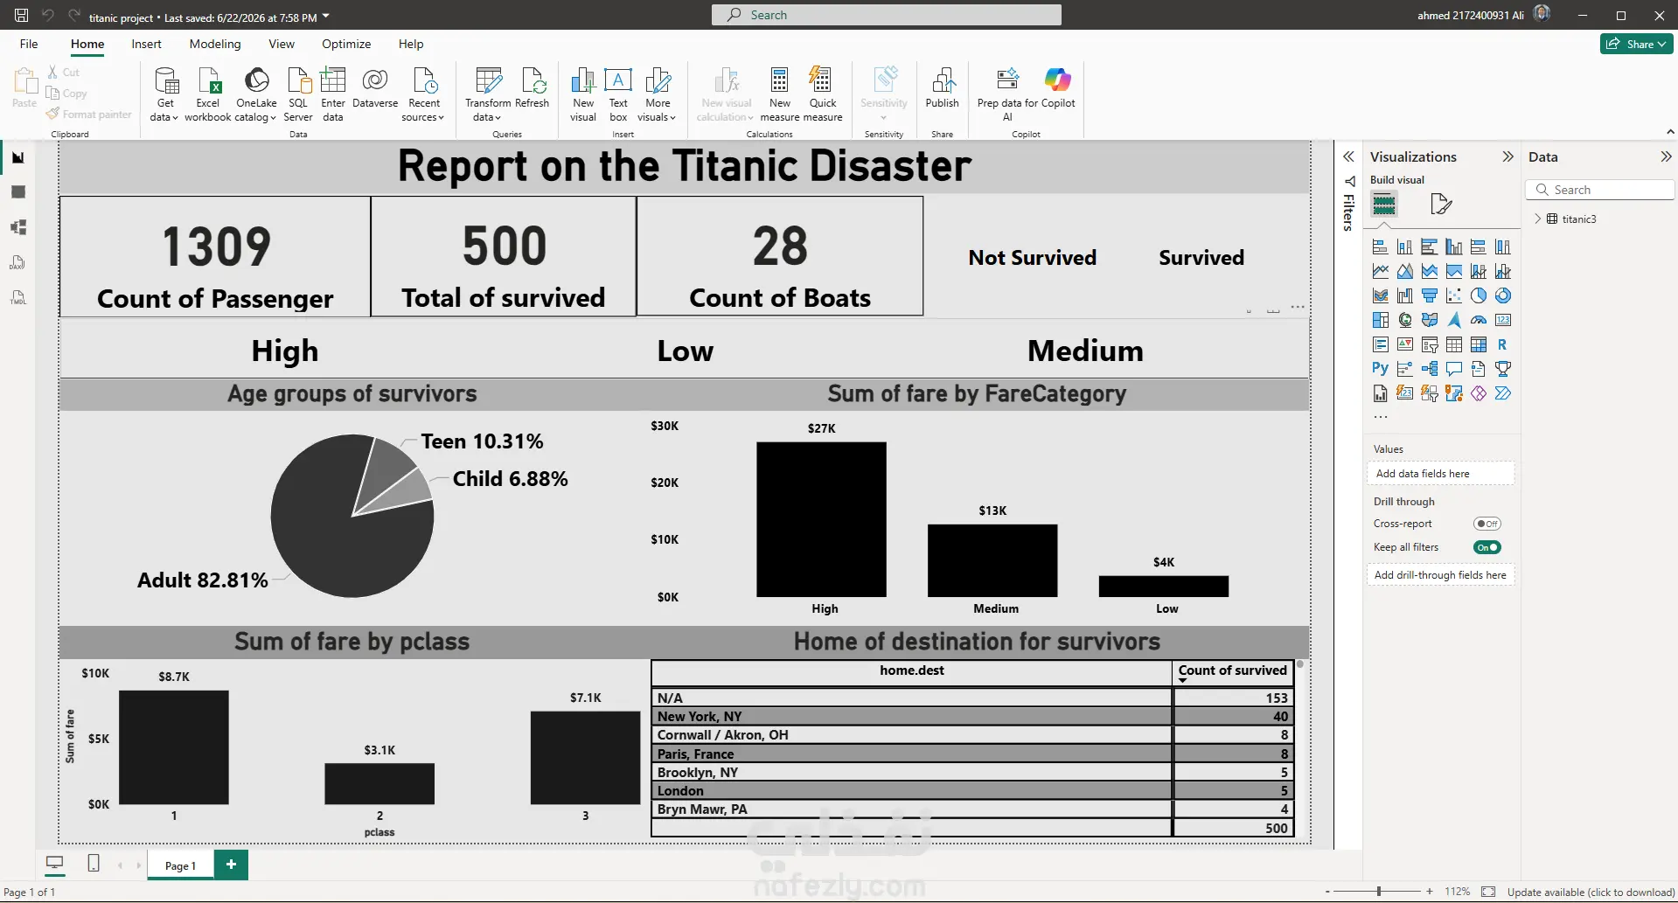The image size is (1678, 903).
Task: Select the Q&A visual
Action: click(1454, 369)
